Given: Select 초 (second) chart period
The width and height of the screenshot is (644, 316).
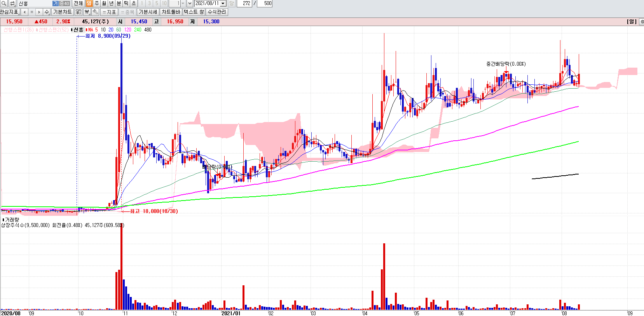Looking at the screenshot, I should point(134,3).
